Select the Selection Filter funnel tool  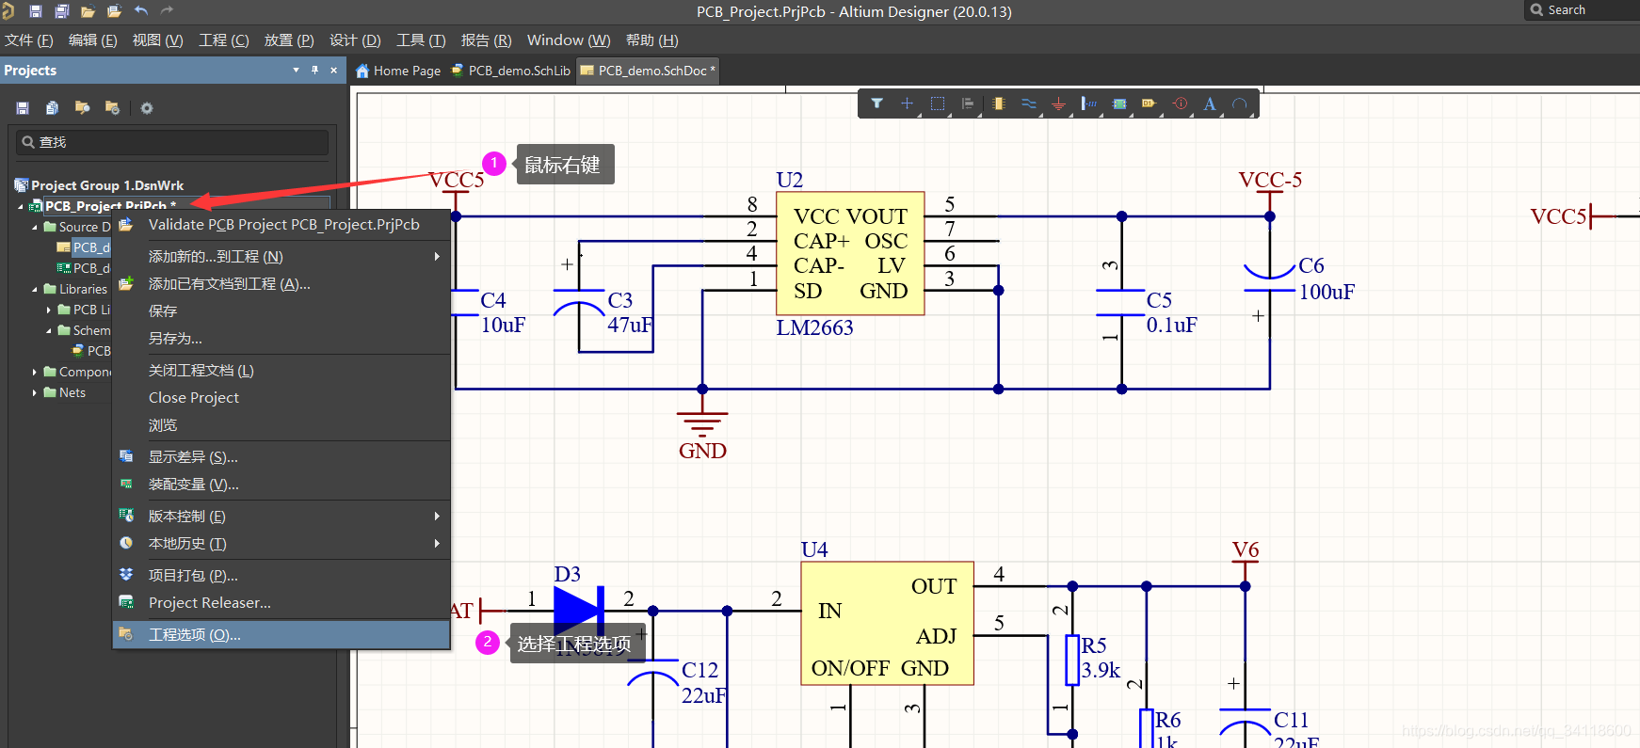876,103
